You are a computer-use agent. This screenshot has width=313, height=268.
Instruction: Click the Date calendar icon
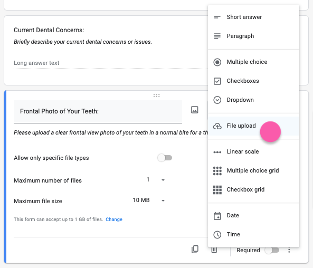217,216
